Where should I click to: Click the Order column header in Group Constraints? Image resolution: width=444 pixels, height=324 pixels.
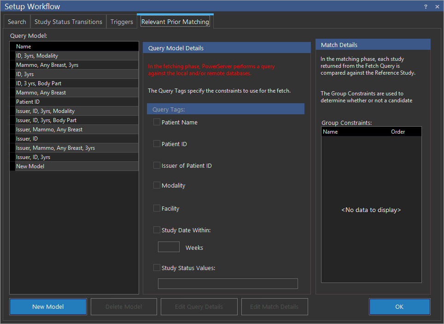[x=398, y=132]
